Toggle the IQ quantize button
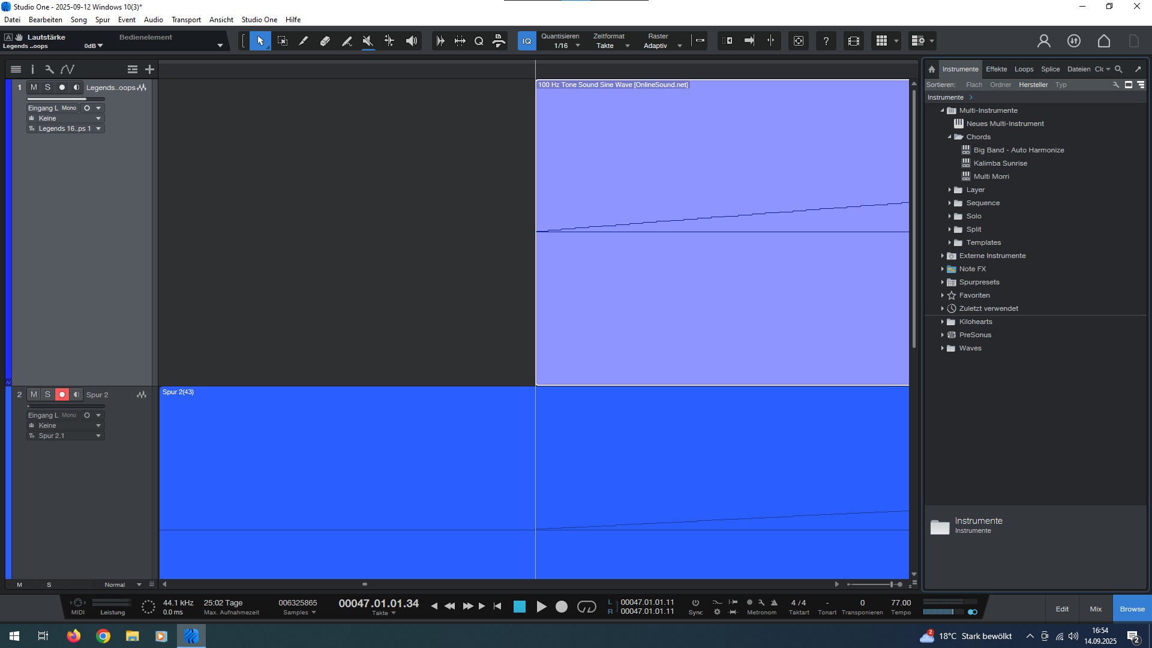Image resolution: width=1152 pixels, height=648 pixels. [x=526, y=41]
